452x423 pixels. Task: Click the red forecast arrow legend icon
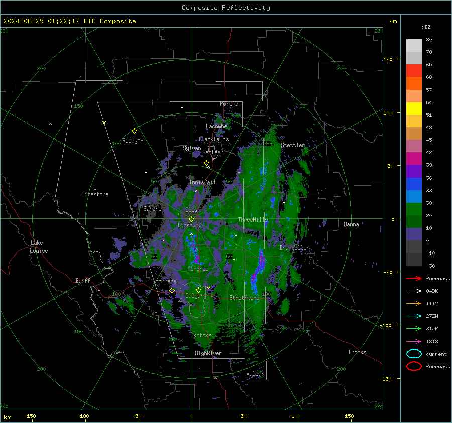coord(414,278)
